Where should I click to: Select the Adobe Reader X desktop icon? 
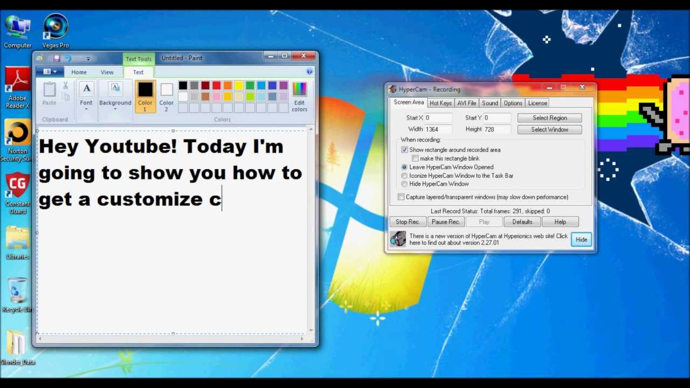coord(17,87)
